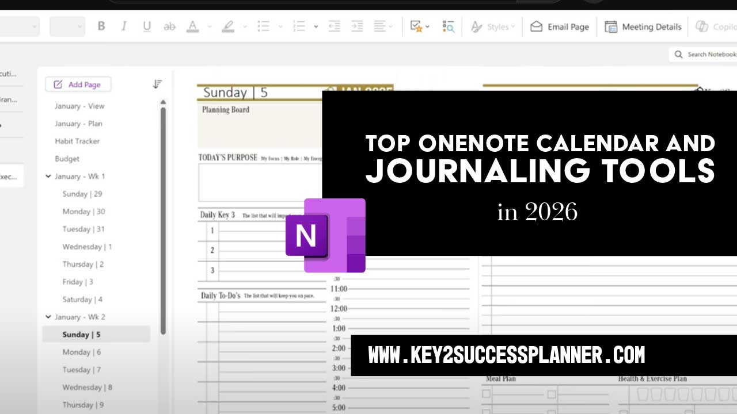The image size is (737, 414).
Task: Open the highlight color dropdown arrow
Action: (245, 26)
